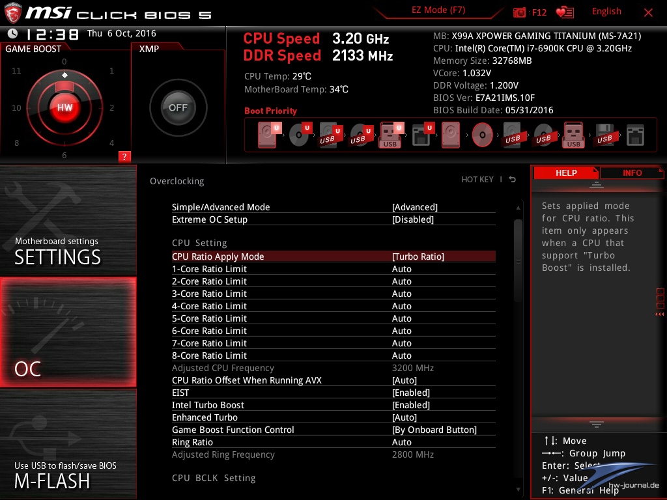Toggle the XMP OFF button
Image resolution: width=667 pixels, height=500 pixels.
point(178,107)
